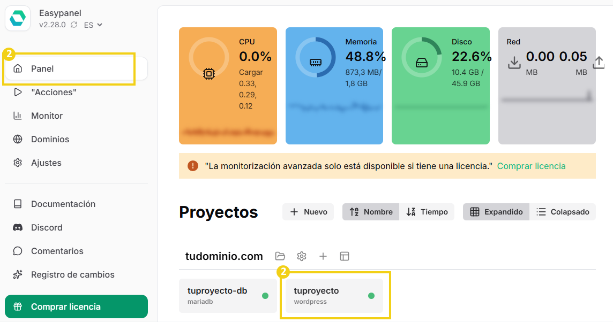
Task: Click the plus icon to add a service
Action: (323, 256)
